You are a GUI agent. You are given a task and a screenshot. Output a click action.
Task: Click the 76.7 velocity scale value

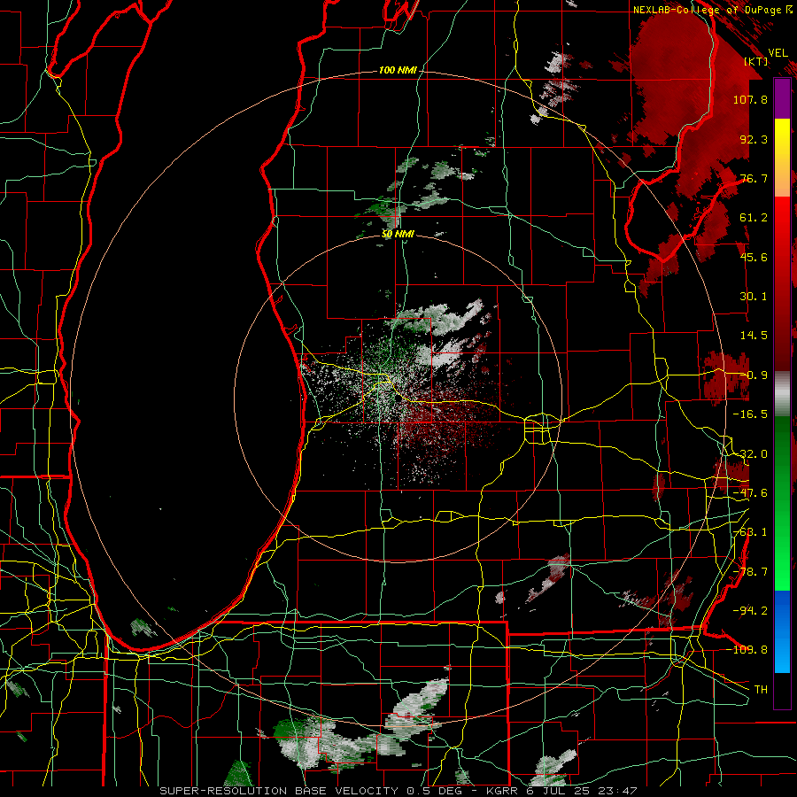[754, 178]
